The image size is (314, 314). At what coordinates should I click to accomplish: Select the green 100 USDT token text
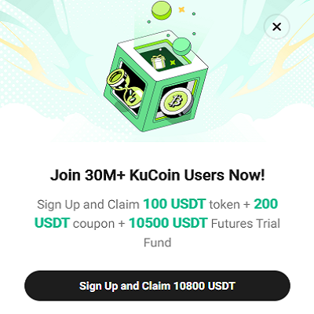(175, 204)
